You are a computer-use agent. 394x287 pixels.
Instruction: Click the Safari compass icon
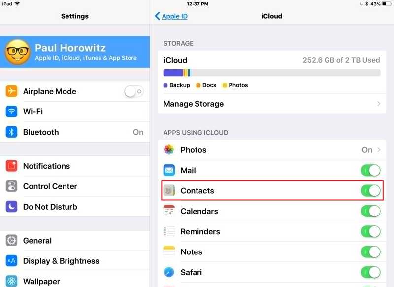click(x=169, y=272)
